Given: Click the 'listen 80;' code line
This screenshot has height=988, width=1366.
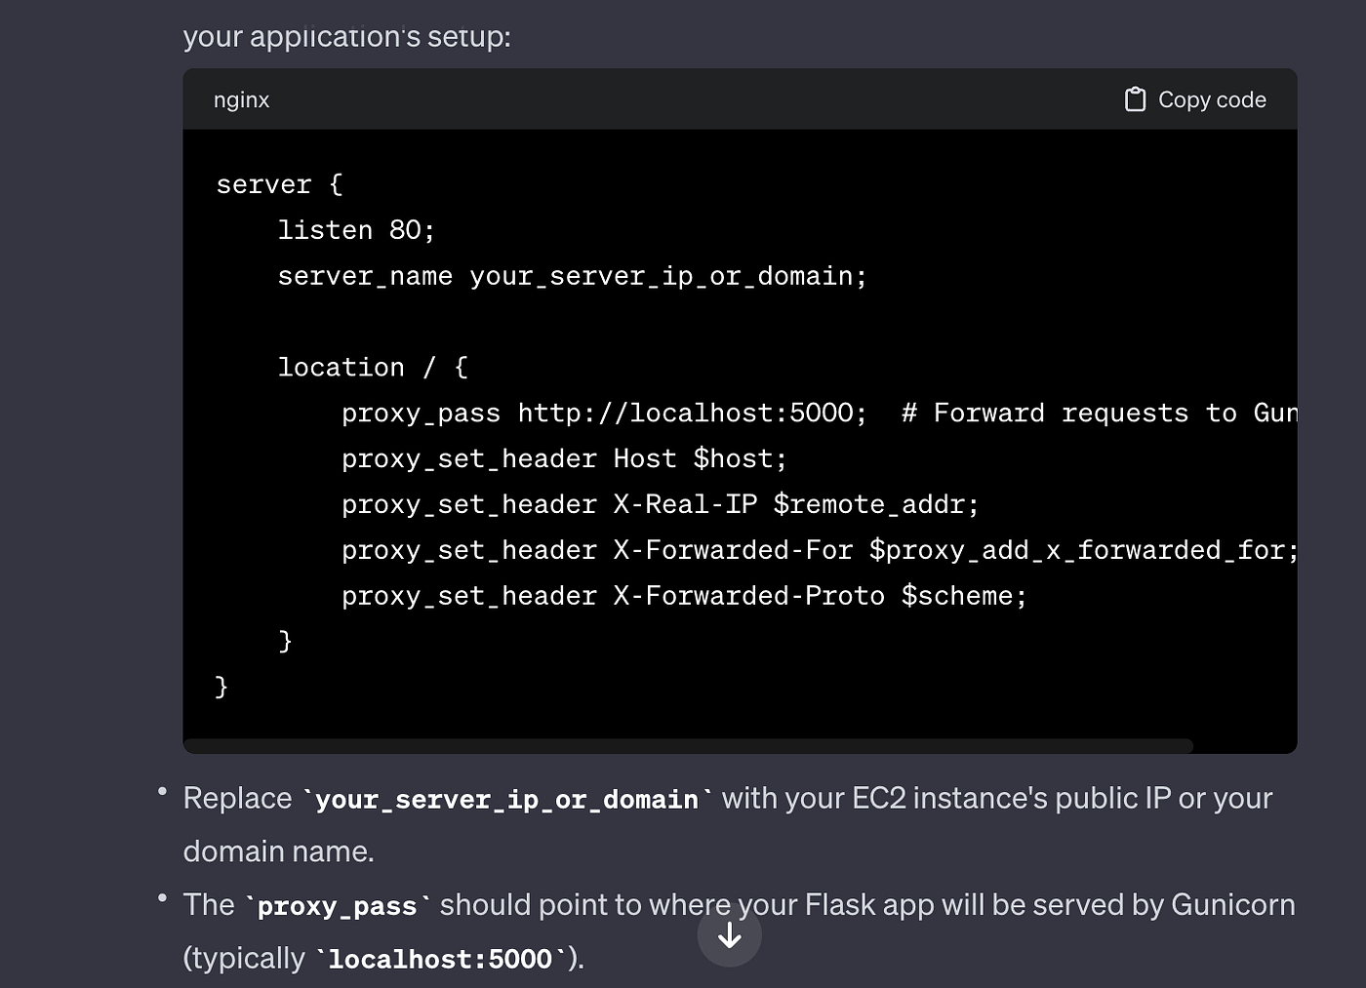Looking at the screenshot, I should [356, 230].
